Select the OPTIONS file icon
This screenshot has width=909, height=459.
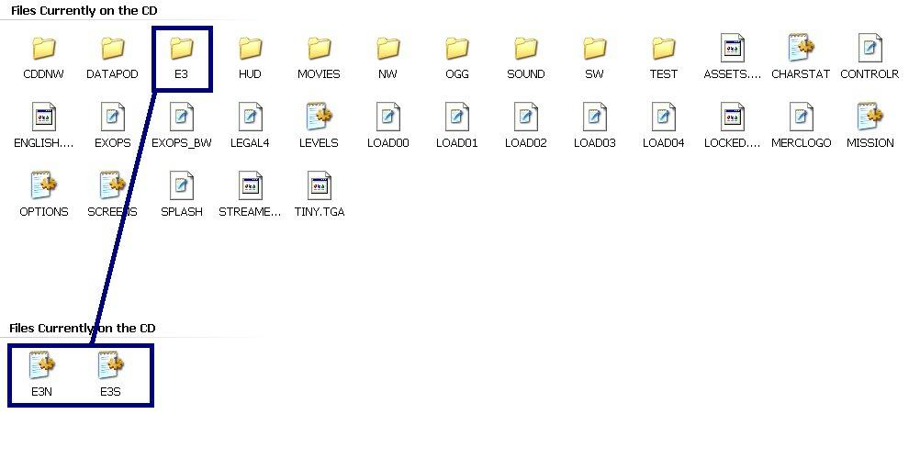(x=43, y=185)
